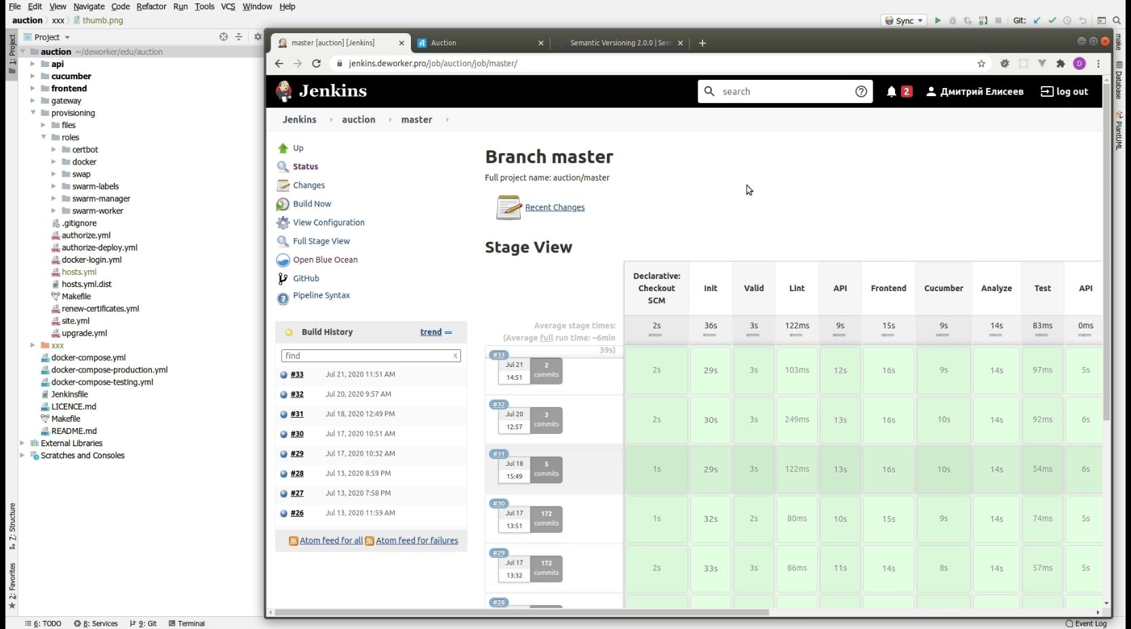Click Jenkins search field

pyautogui.click(x=786, y=91)
